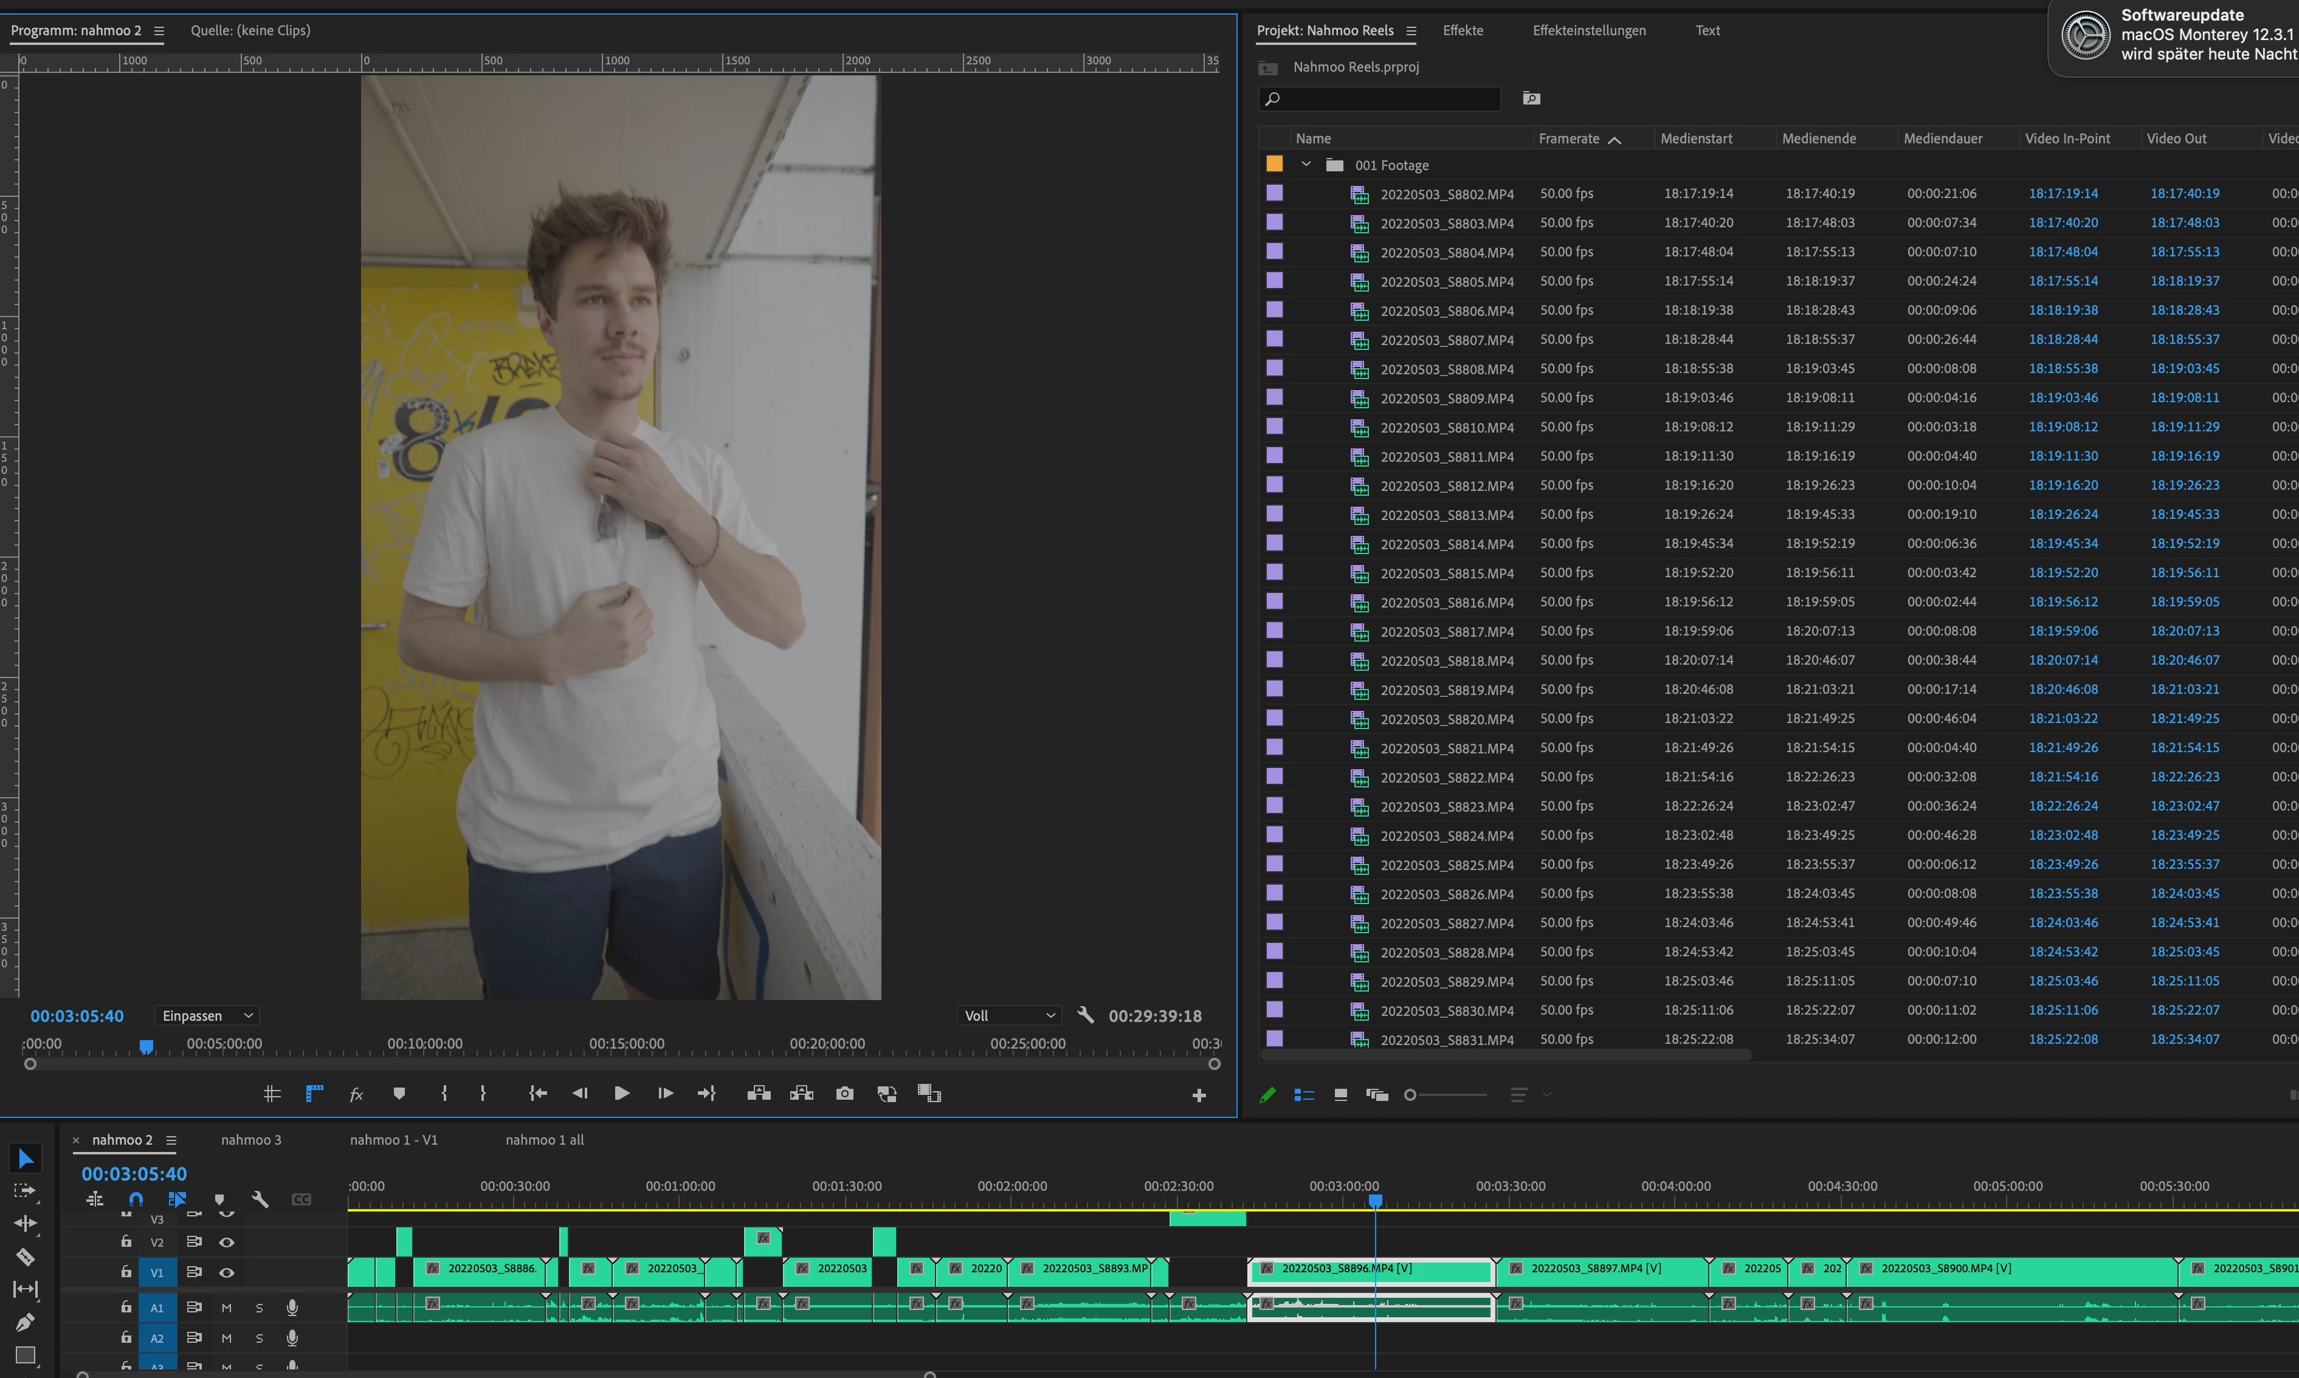2299x1378 pixels.
Task: Toggle lock on track V2
Action: pyautogui.click(x=126, y=1241)
